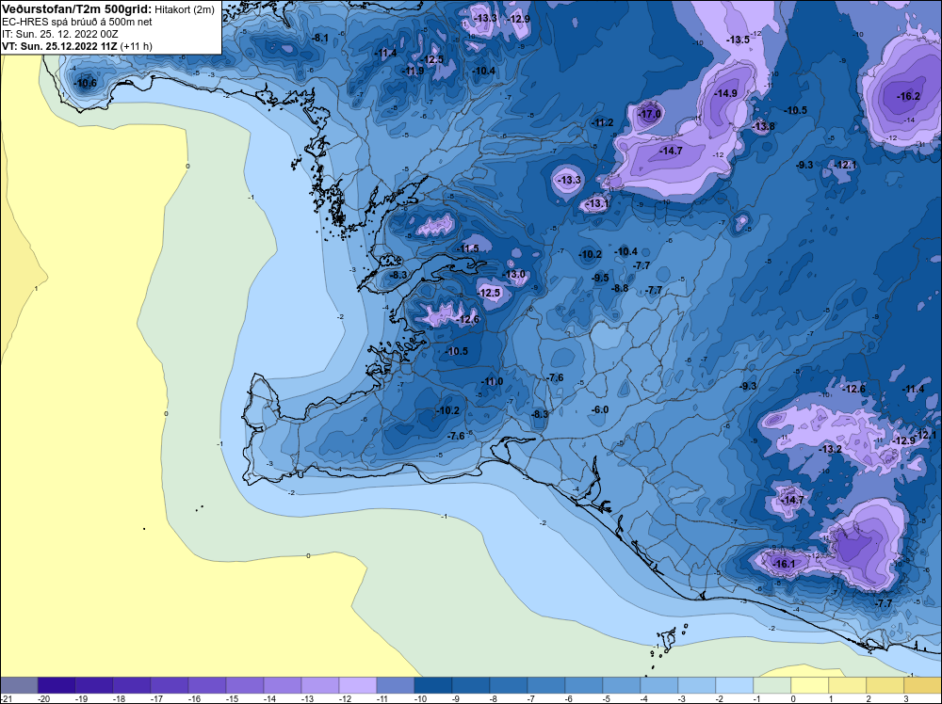Viewport: 942px width, 704px height.
Task: Select pale green legend swatch between -1 and 0
Action: tap(772, 685)
